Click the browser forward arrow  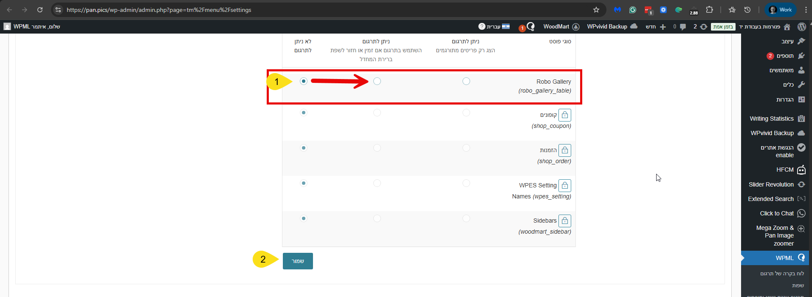pos(25,10)
